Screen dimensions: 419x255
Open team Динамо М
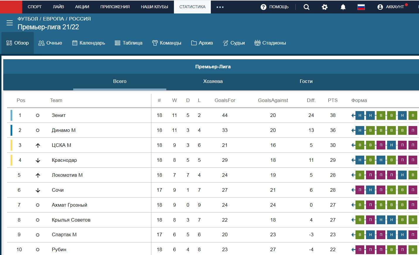(x=64, y=130)
